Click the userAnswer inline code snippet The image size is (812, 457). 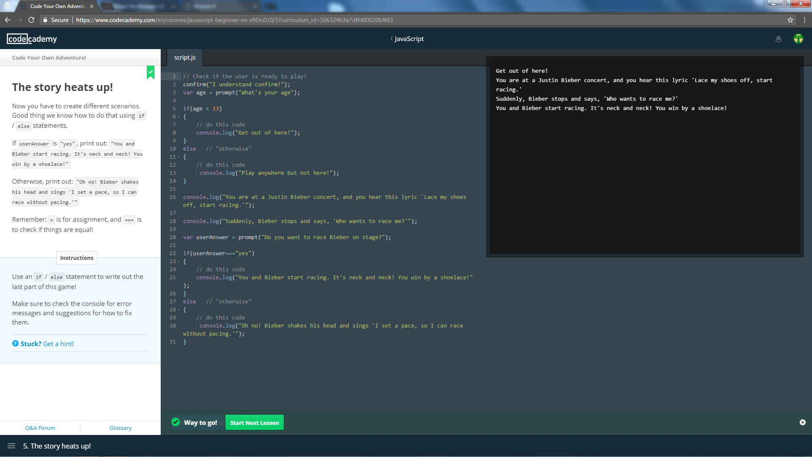34,144
